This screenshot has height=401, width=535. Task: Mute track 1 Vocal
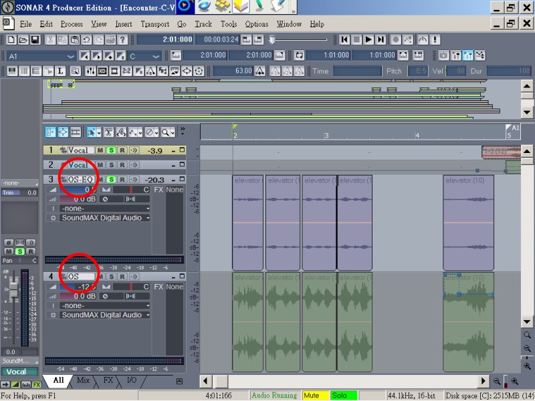[100, 150]
